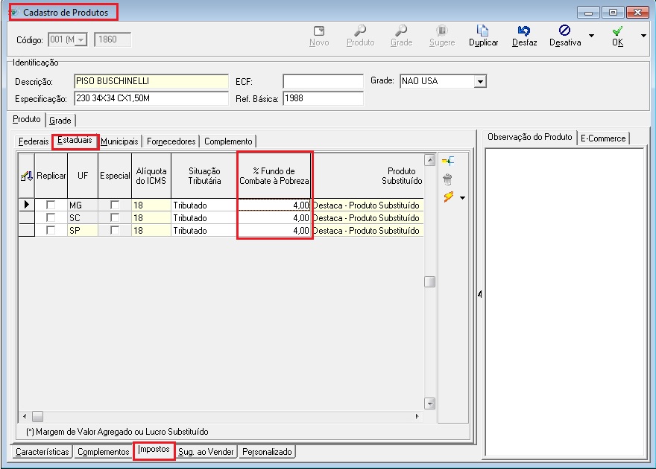Click the add row icon beside grid
This screenshot has height=469, width=656.
[448, 161]
